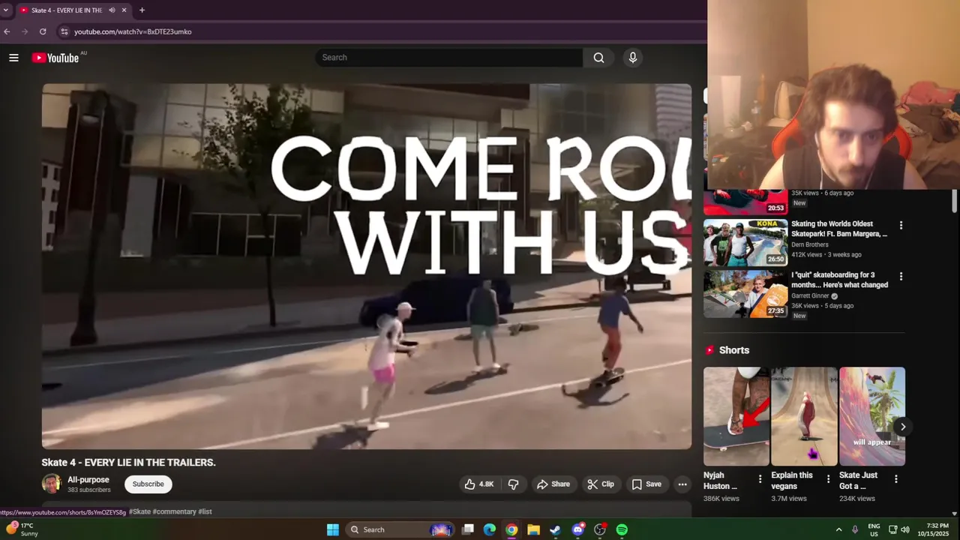The height and width of the screenshot is (540, 960).
Task: Click the #commentary hashtag
Action: pyautogui.click(x=174, y=511)
